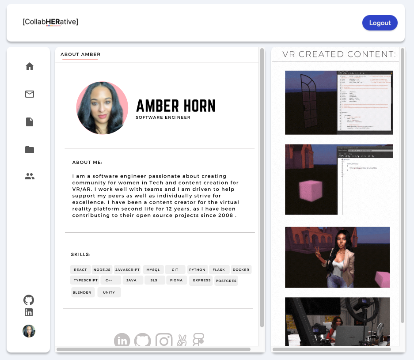Open the pink cube VR thumbnail
The width and height of the screenshot is (414, 360).
(x=339, y=179)
